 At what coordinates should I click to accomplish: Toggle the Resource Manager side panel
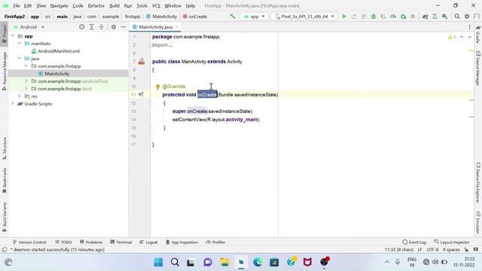click(x=5, y=72)
